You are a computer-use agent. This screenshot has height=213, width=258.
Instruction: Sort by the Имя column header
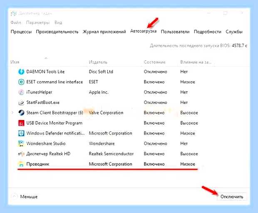click(x=15, y=62)
